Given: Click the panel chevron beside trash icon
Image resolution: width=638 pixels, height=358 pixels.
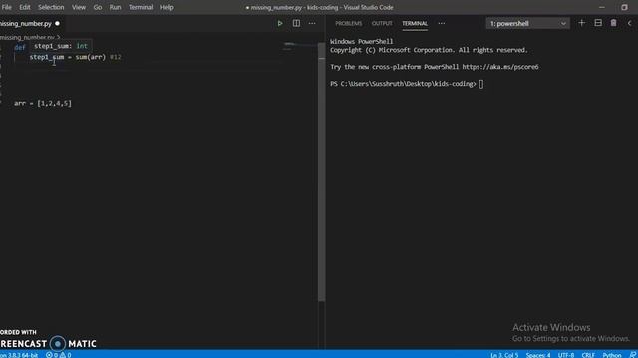Looking at the screenshot, I should pos(629,23).
